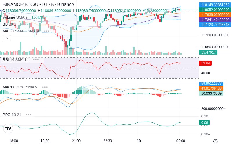This screenshot has width=232, height=145.
Task: Collapse the indicator legend with chevron button
Action: [7, 38]
